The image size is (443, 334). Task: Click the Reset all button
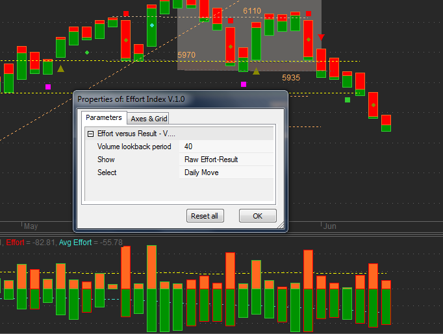tap(205, 216)
